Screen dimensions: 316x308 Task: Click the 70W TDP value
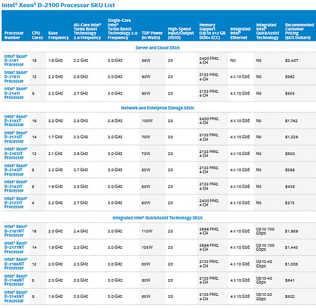146,137
